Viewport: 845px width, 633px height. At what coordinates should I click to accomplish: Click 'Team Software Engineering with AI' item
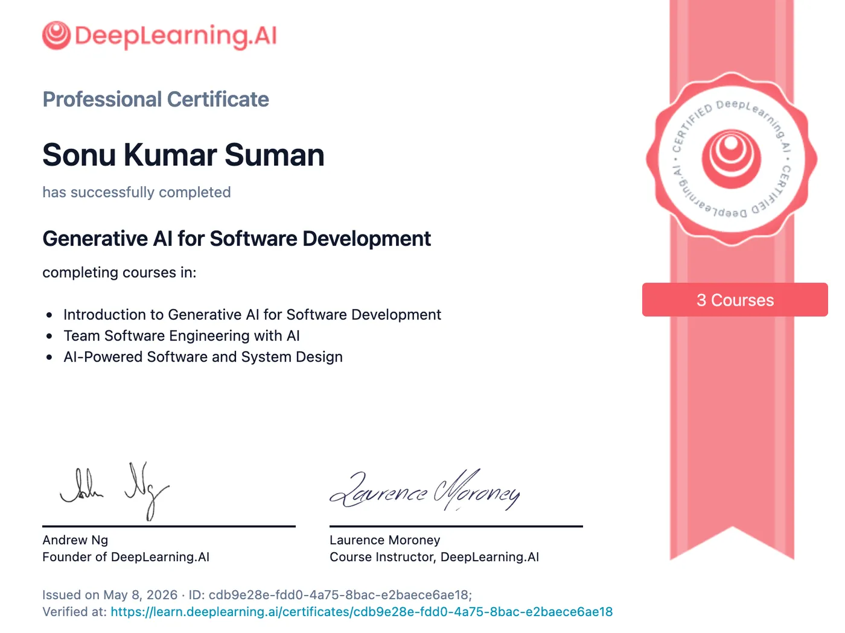[x=182, y=336]
